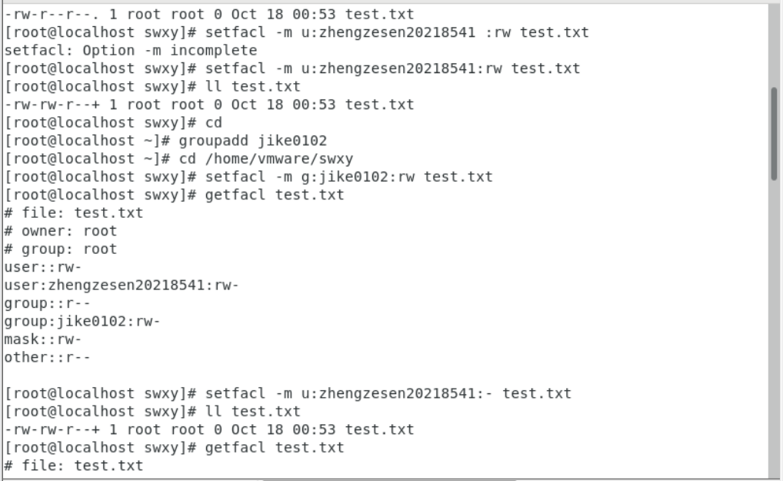Screen dimensions: 783x481
Task: Click the "# owner: root" output line
Action: point(62,231)
